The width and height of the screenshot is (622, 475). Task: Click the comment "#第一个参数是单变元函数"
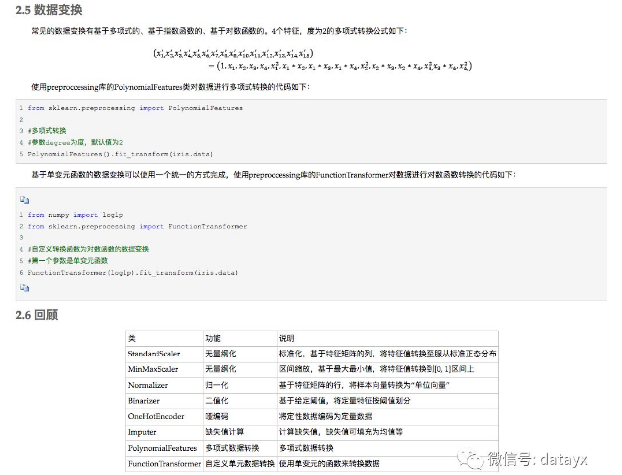pos(67,261)
